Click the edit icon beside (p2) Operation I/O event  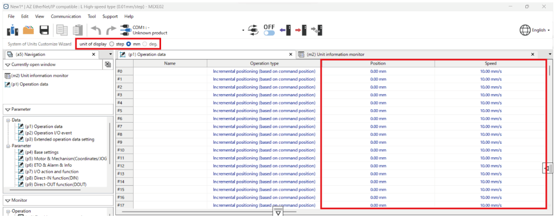click(21, 133)
